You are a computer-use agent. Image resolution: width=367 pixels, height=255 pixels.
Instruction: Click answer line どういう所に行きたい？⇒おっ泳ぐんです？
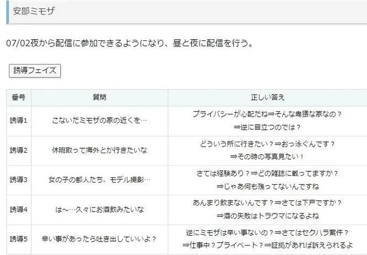click(x=268, y=144)
